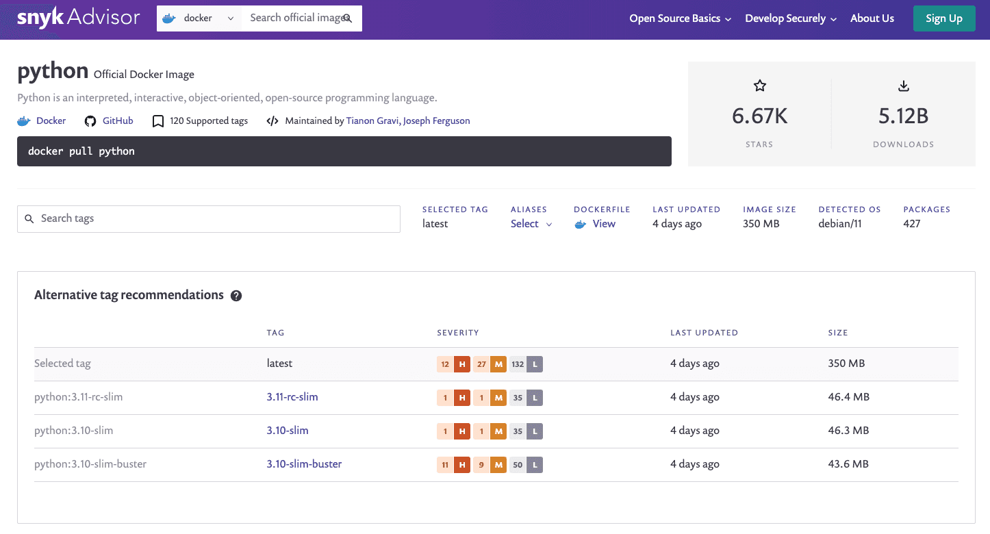
Task: Go to About Us page
Action: tap(872, 18)
